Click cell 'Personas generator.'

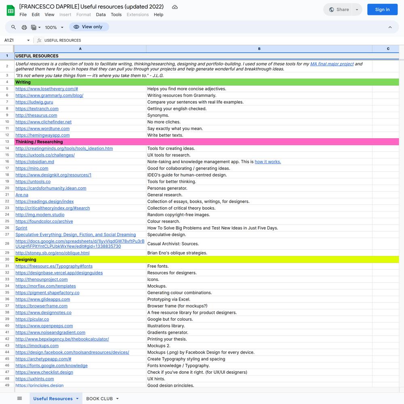[x=259, y=188]
